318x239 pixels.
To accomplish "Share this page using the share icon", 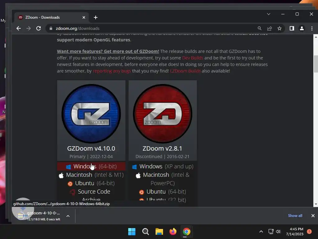I will (270, 28).
